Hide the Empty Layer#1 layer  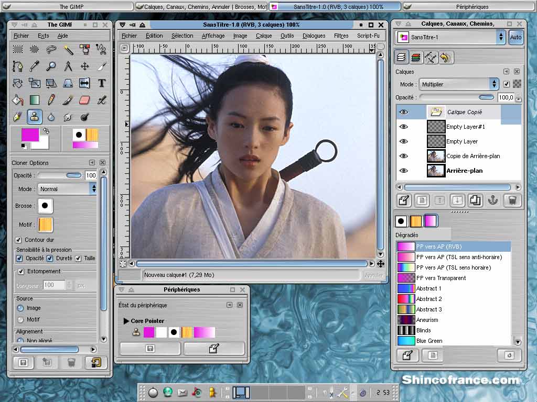[x=404, y=127]
